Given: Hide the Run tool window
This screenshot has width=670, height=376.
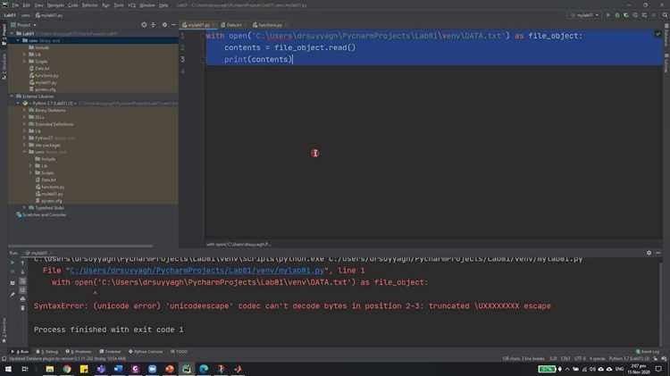Looking at the screenshot, I should pos(658,253).
